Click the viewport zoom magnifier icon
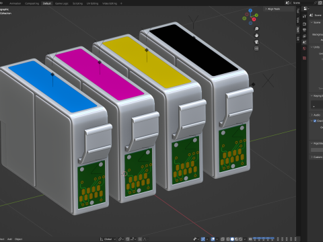Viewport: 323px width, 242px height. click(256, 29)
